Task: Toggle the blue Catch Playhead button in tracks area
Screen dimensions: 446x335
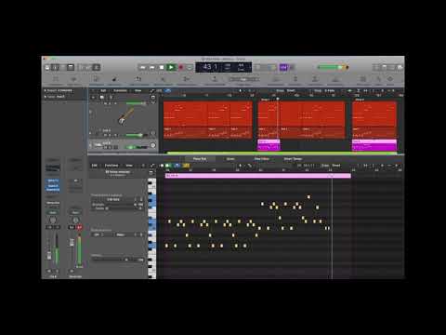Action: [x=167, y=90]
